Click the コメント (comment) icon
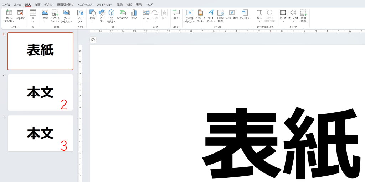365x182 pixels. click(176, 14)
